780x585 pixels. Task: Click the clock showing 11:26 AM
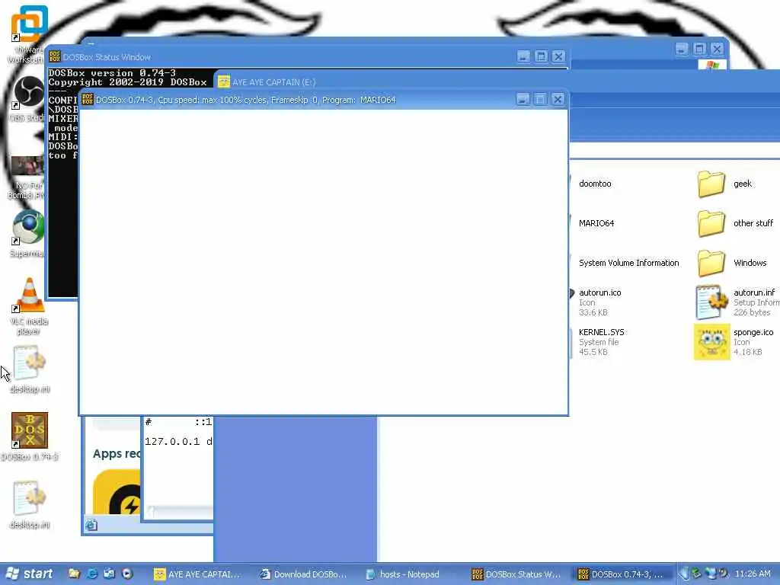(753, 574)
